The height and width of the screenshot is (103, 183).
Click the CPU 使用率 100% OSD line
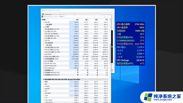(x=130, y=27)
